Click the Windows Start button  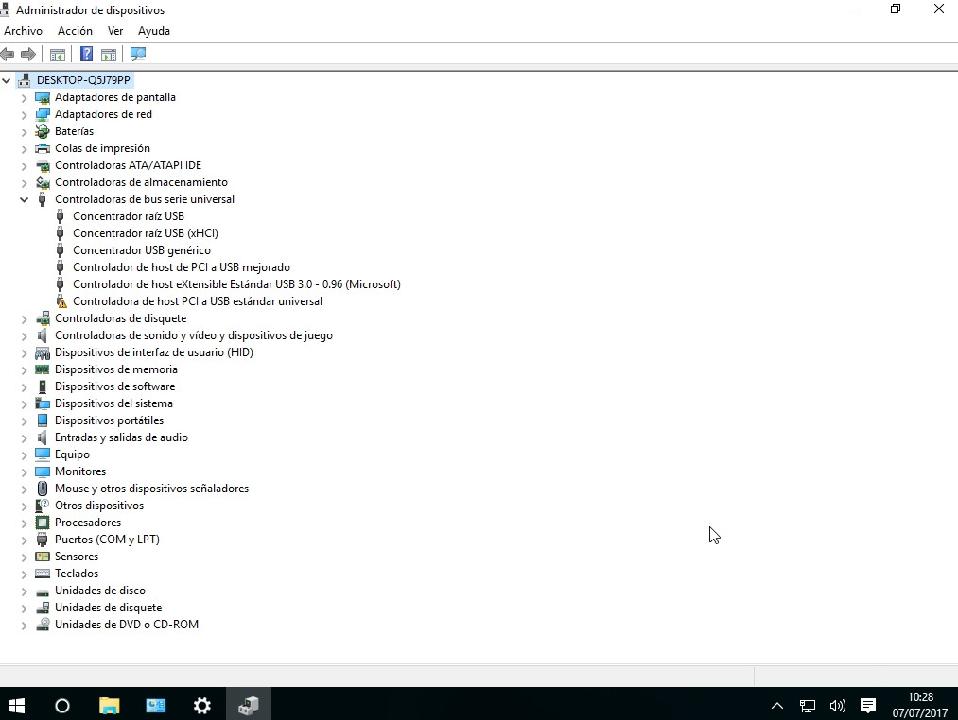(x=17, y=706)
